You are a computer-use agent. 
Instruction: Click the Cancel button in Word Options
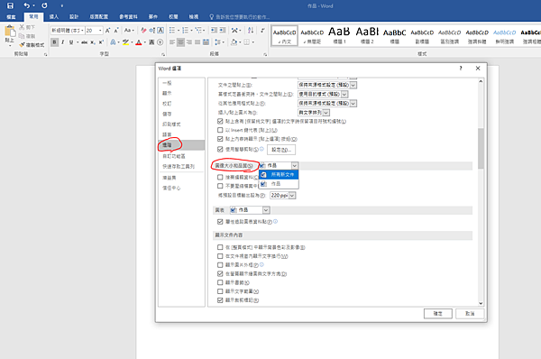pyautogui.click(x=470, y=313)
